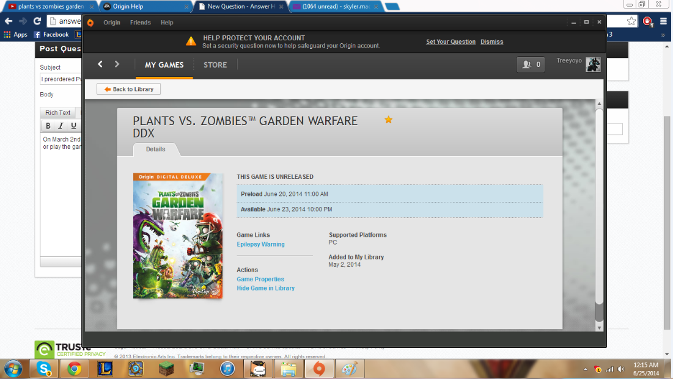This screenshot has height=379, width=673.
Task: Open the Origin menu
Action: [112, 23]
